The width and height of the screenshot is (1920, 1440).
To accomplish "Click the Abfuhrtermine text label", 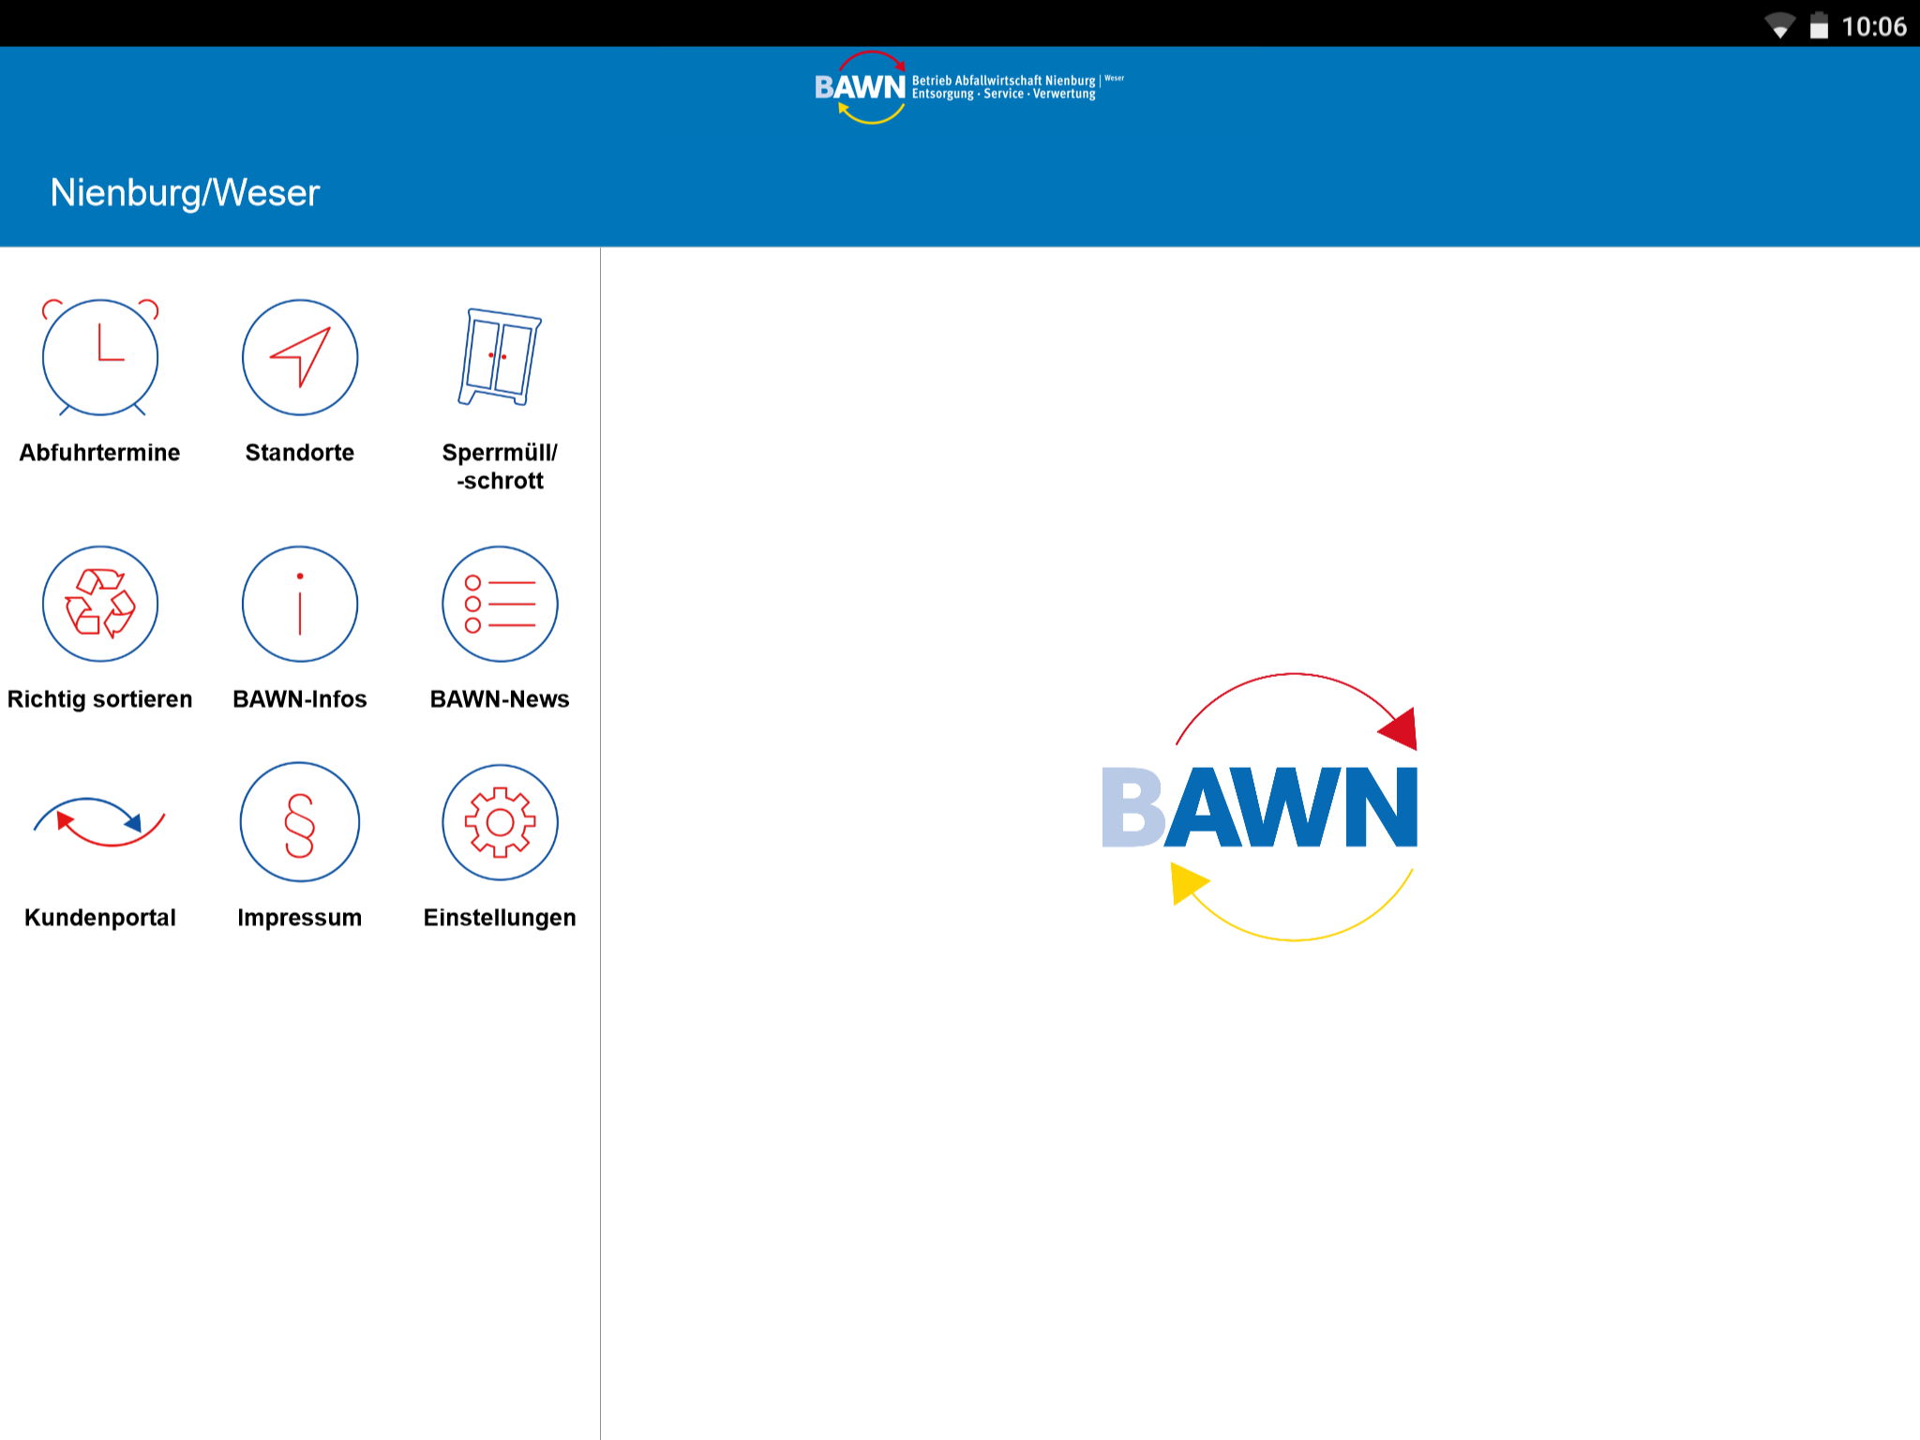I will (100, 453).
